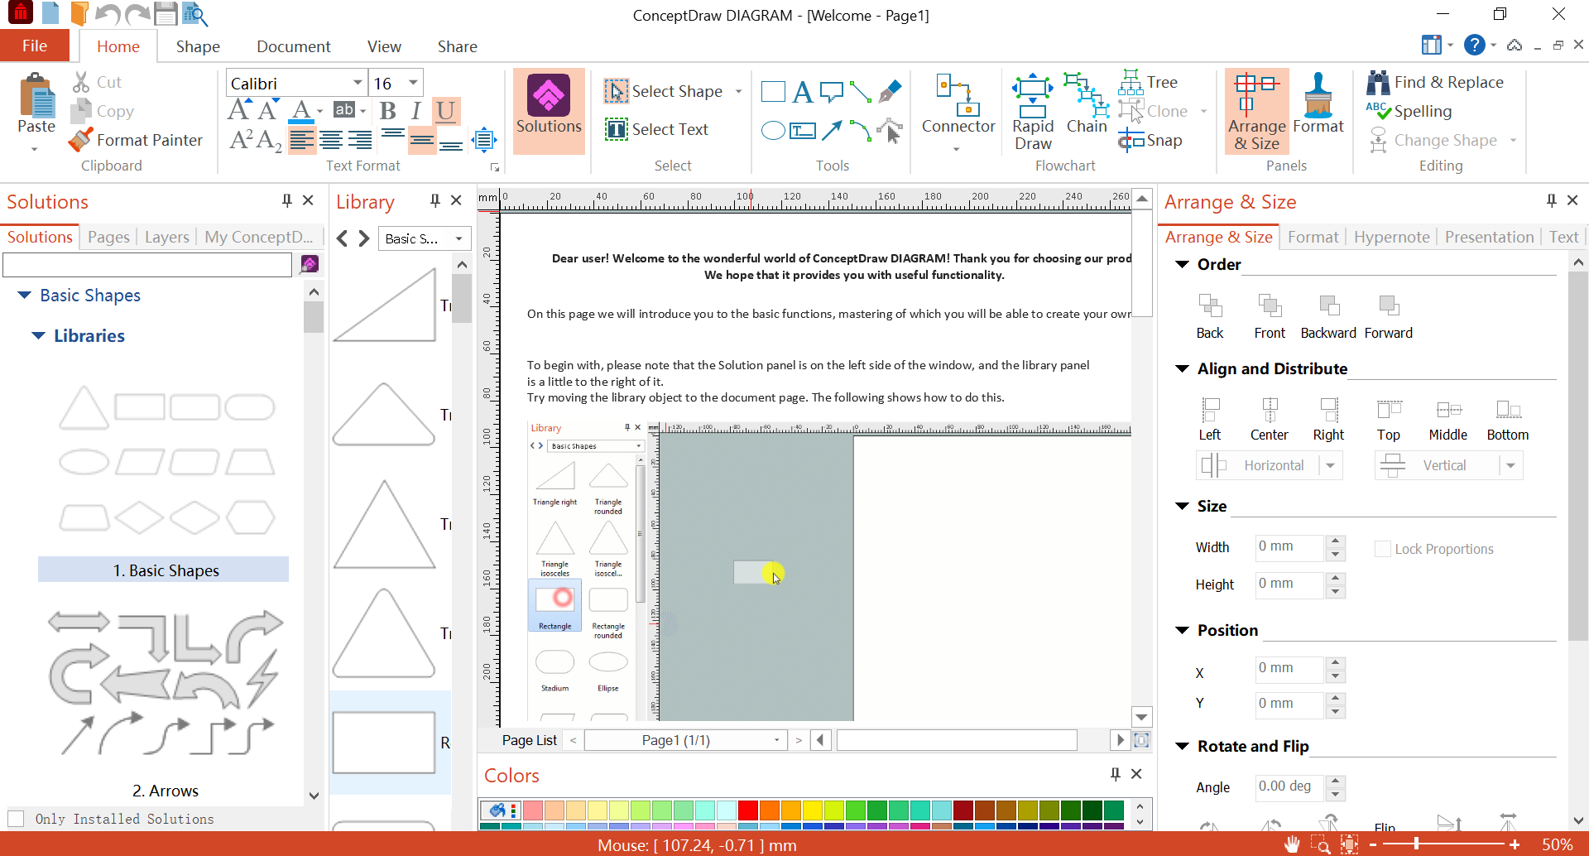
Task: Enable Lock Proportions checkbox
Action: tap(1383, 549)
